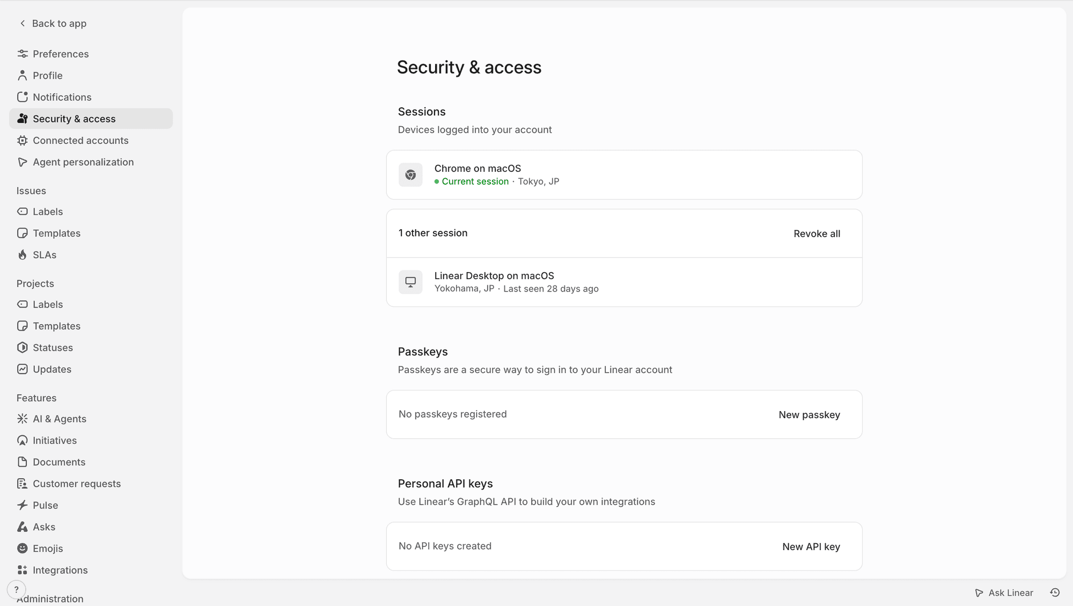Open the Emojis settings icon
Image resolution: width=1073 pixels, height=606 pixels.
pyautogui.click(x=22, y=548)
